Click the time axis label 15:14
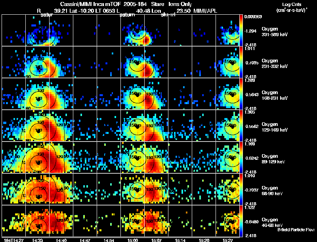 180,240
